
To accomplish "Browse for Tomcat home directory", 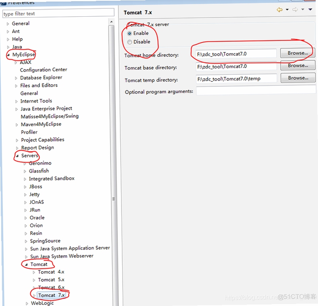I will tap(297, 53).
